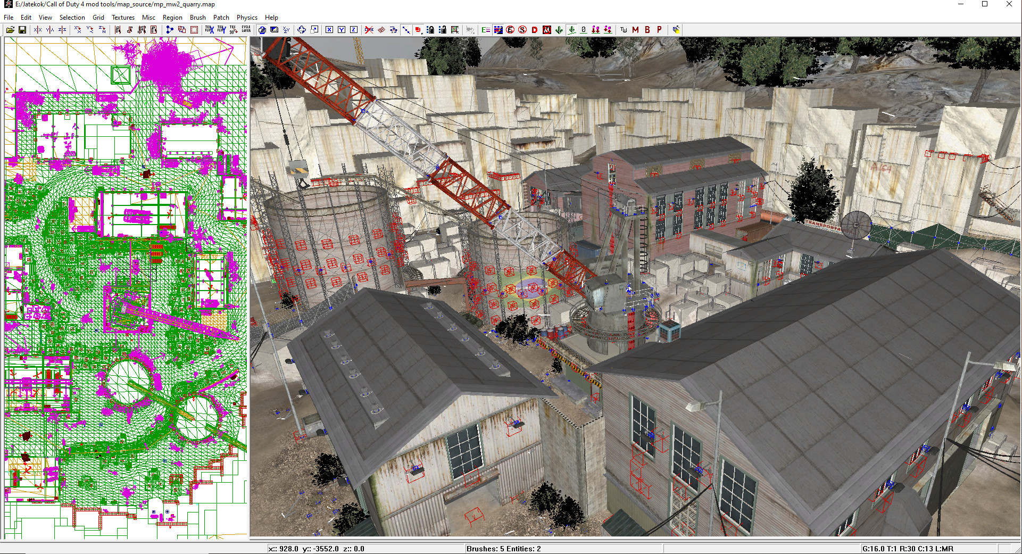The height and width of the screenshot is (554, 1022).
Task: Click the first padlock toolbar icon
Action: tap(430, 30)
